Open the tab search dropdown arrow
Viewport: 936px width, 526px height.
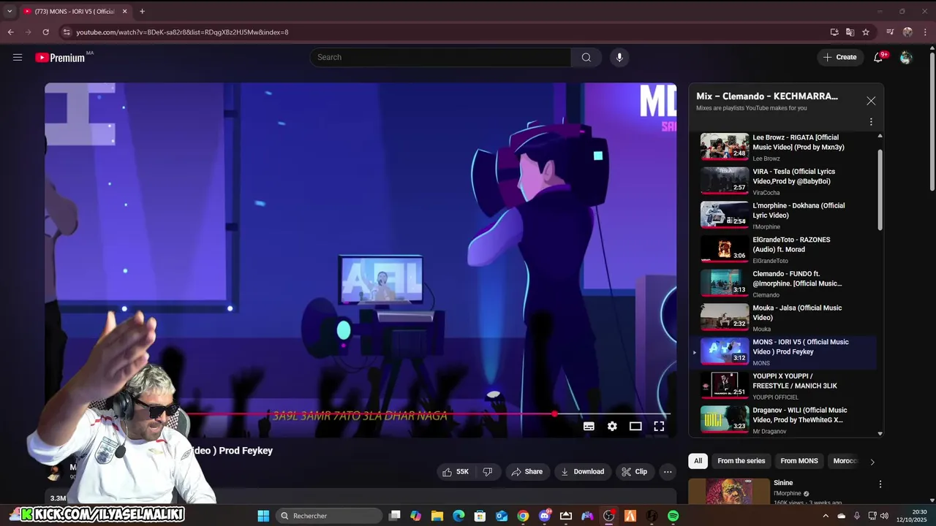(10, 11)
